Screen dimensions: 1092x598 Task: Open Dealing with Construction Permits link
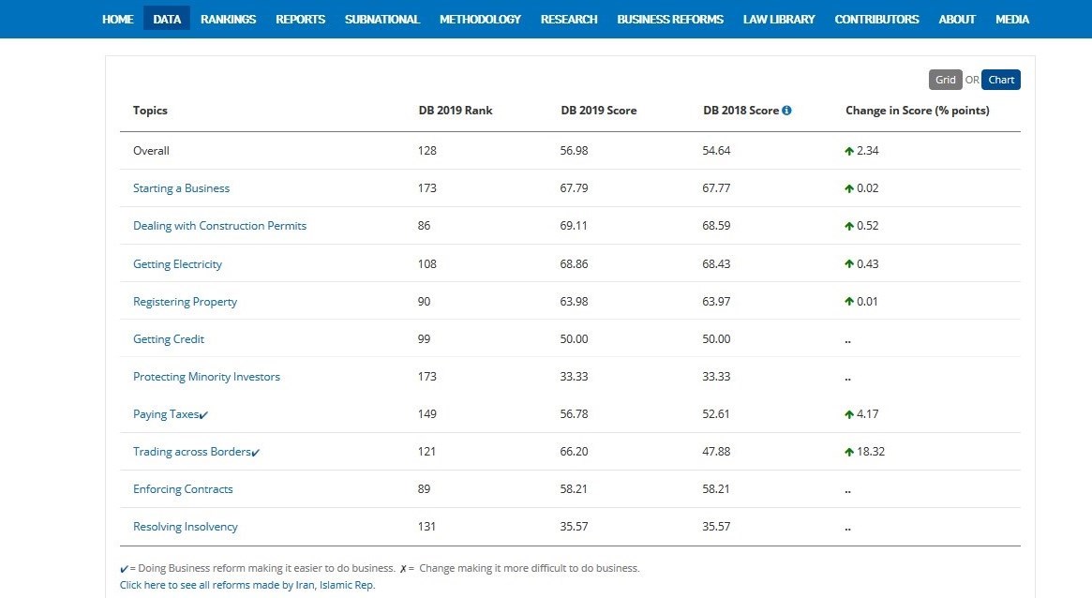(219, 226)
